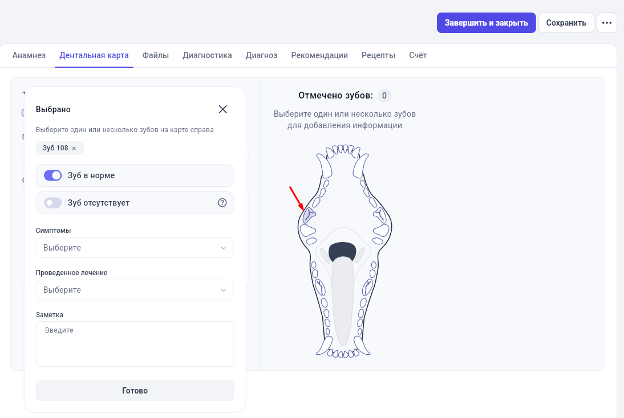624x418 pixels.
Task: Select the upper right canine tooth
Action: coord(360,165)
